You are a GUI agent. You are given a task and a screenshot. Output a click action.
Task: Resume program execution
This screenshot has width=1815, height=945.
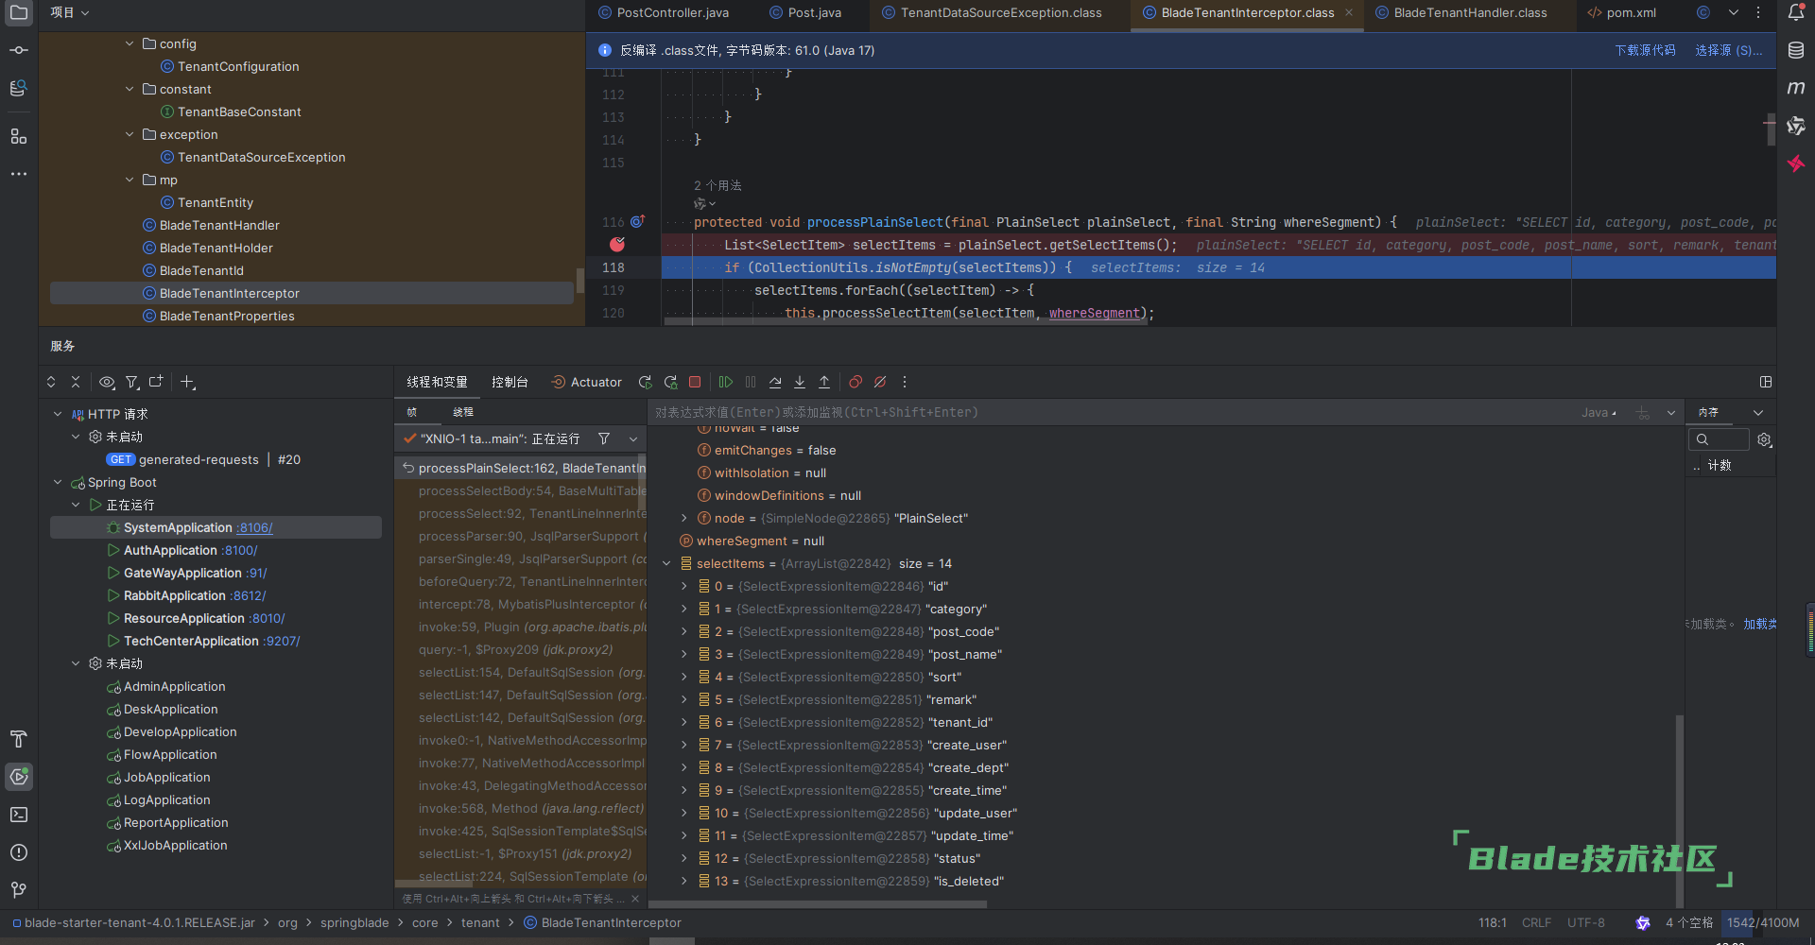click(x=725, y=382)
